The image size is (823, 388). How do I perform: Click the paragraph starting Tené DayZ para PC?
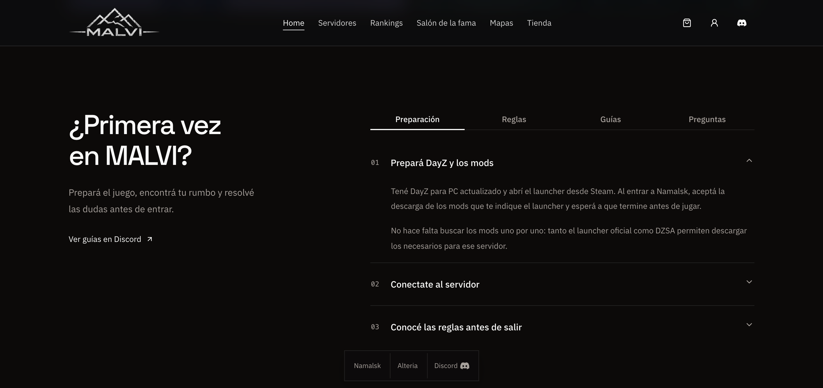(558, 199)
